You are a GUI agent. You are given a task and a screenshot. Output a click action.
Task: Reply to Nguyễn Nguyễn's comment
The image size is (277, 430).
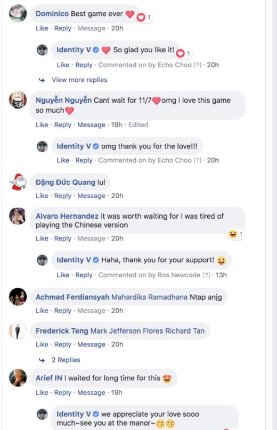click(63, 125)
